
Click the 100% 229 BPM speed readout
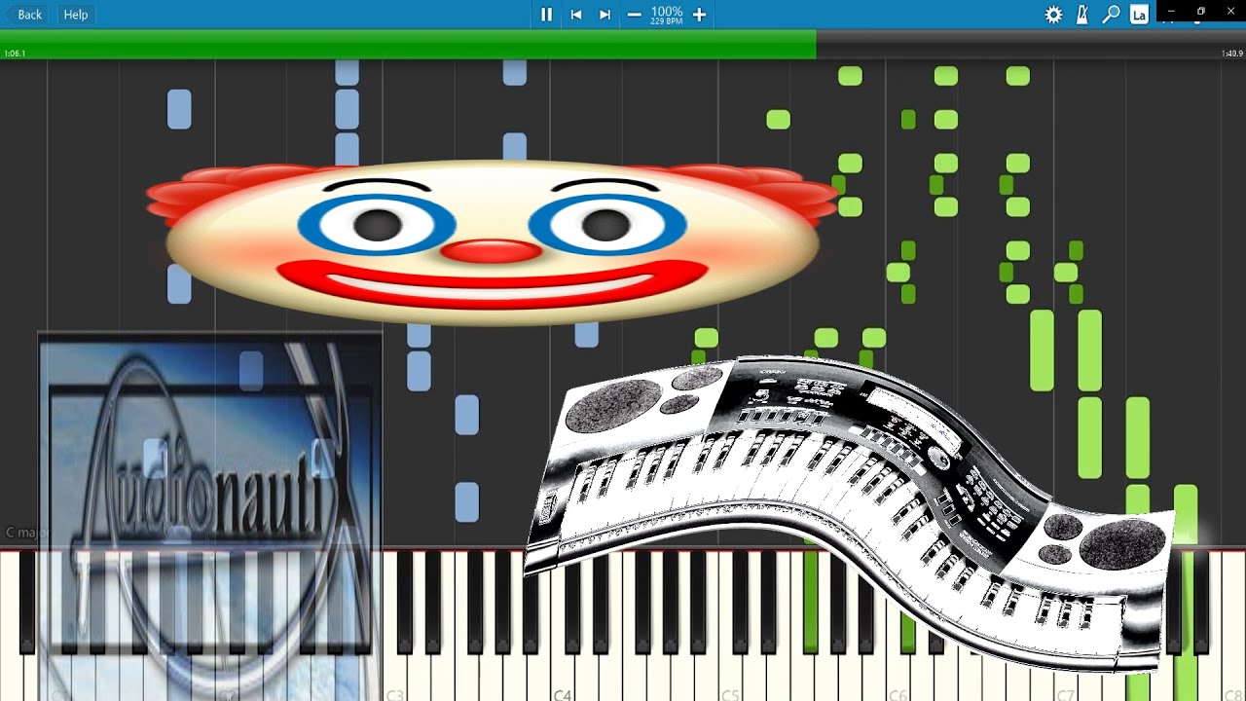667,15
